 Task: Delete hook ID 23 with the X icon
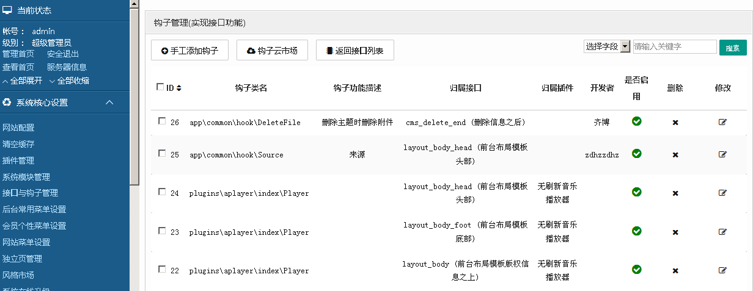[x=675, y=232]
